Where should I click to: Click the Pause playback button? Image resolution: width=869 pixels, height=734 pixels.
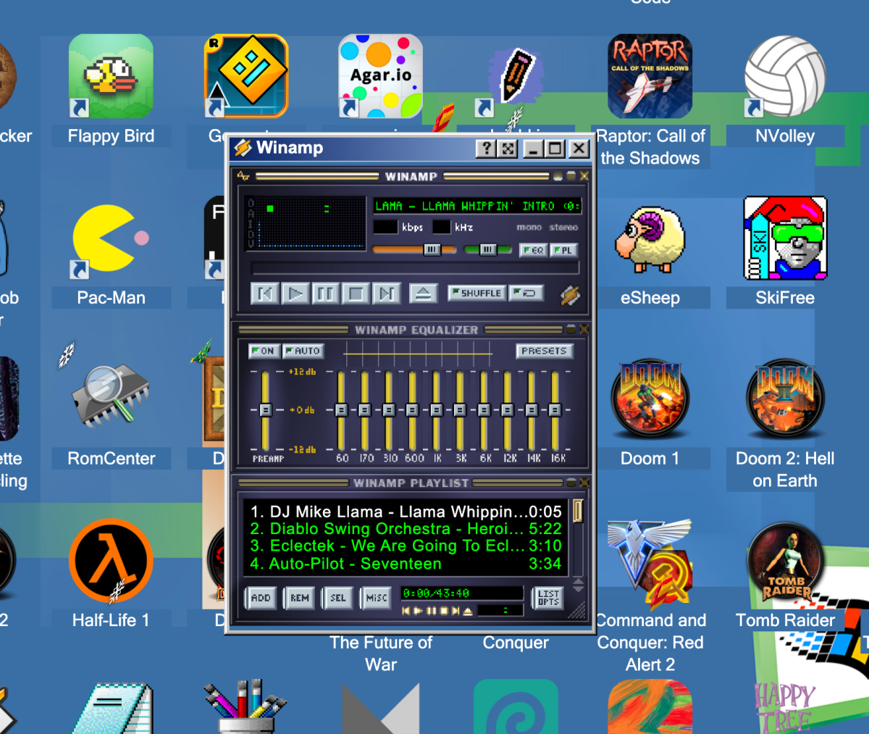point(325,293)
